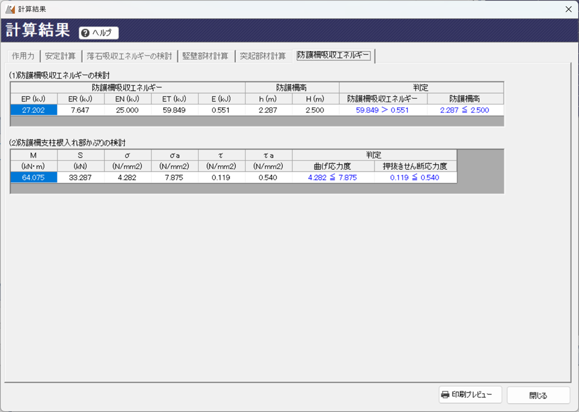This screenshot has height=412, width=579.
Task: Click the 4.282 ≦ 7.875 bending stress result
Action: click(333, 178)
